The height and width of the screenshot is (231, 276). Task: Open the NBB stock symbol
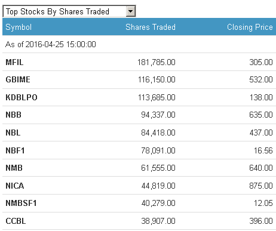coord(13,115)
